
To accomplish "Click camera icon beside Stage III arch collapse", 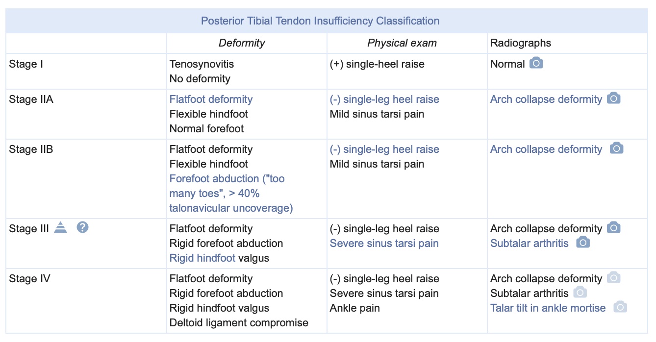I will point(613,228).
